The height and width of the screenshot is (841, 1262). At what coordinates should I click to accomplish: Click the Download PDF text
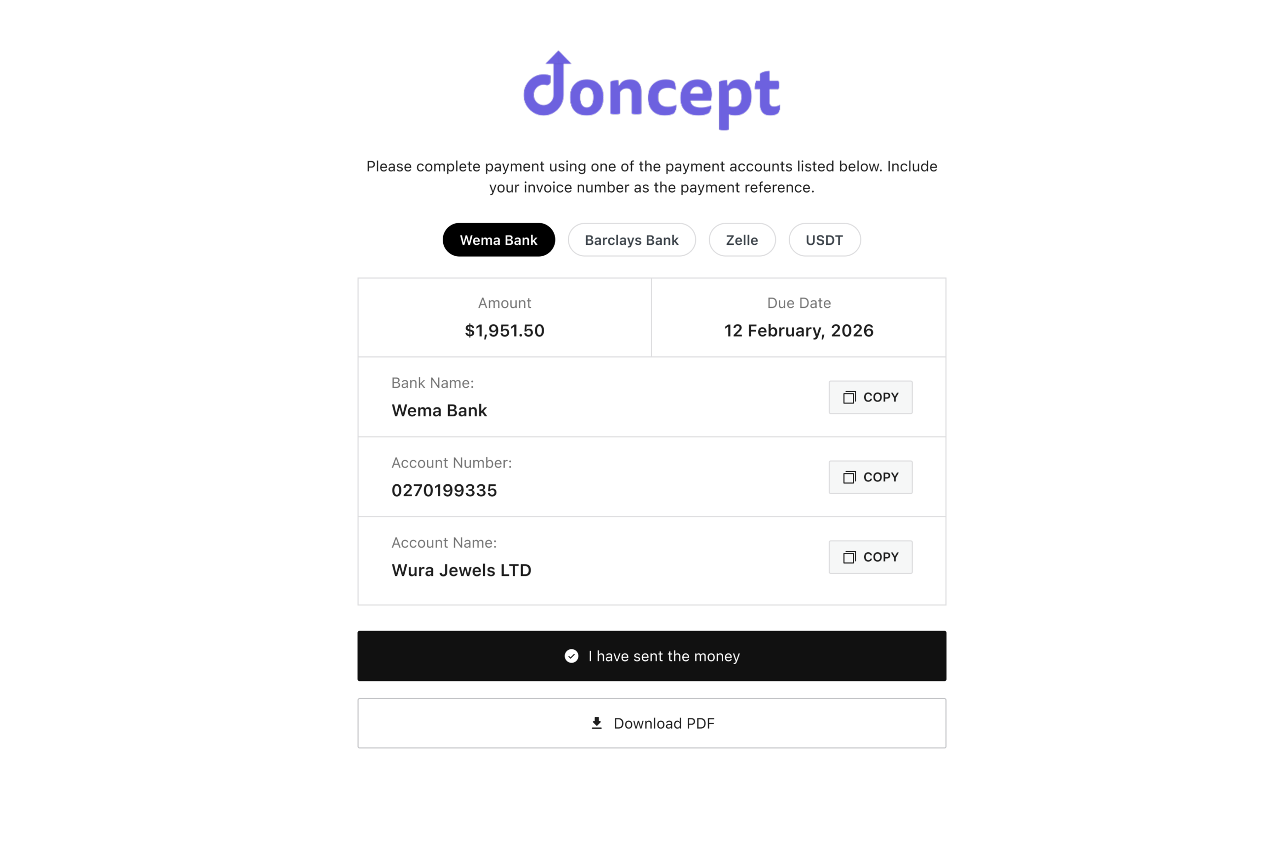tap(664, 723)
